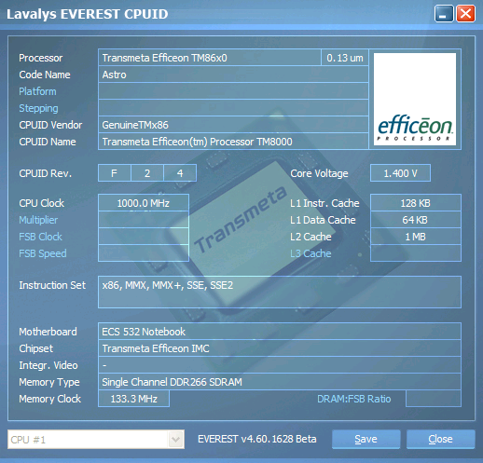
Task: Select the CPUID Vendor GenuineTMx86 value
Action: click(233, 125)
